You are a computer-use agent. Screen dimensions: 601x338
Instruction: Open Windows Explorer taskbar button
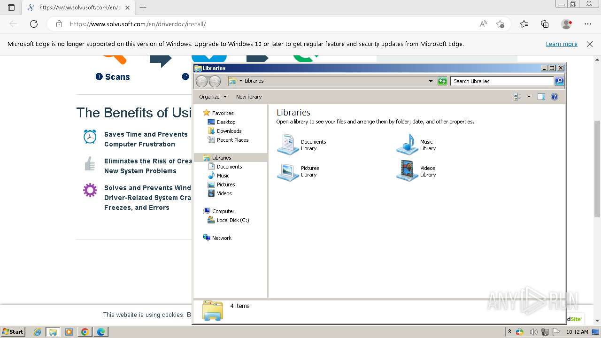[53, 332]
